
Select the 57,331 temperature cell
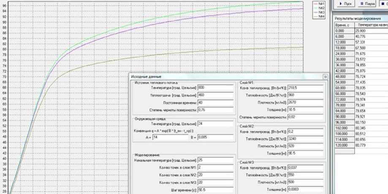(x=371, y=42)
